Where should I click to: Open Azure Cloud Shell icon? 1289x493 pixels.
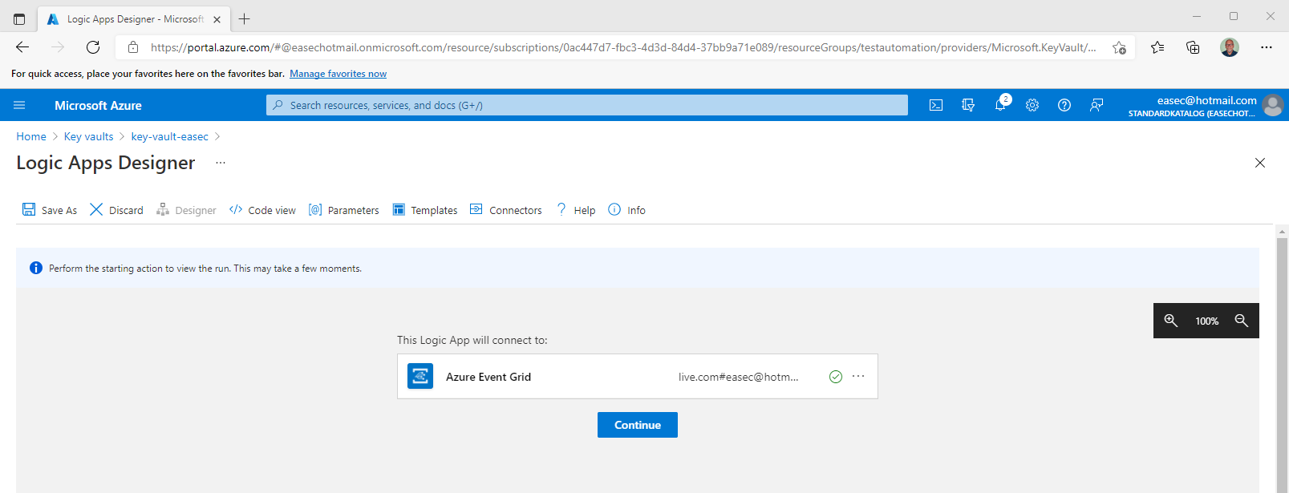(x=935, y=105)
